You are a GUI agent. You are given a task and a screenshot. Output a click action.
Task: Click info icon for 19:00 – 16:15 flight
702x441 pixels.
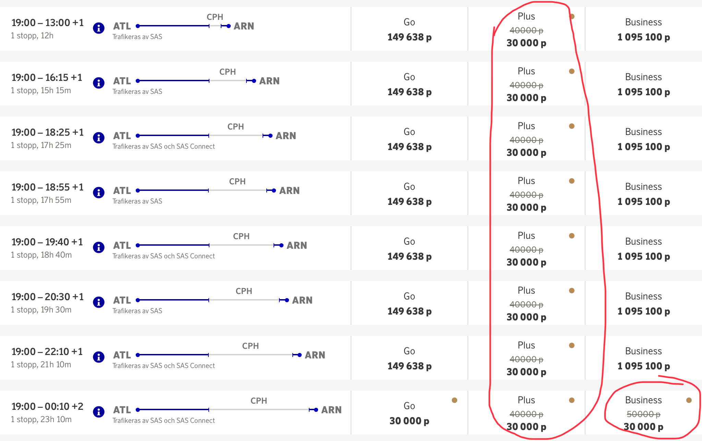tap(99, 83)
